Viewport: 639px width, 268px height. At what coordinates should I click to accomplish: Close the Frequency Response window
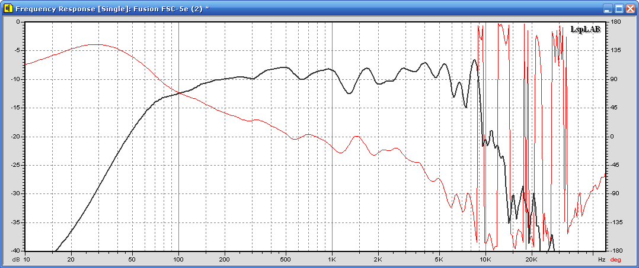tap(630, 8)
